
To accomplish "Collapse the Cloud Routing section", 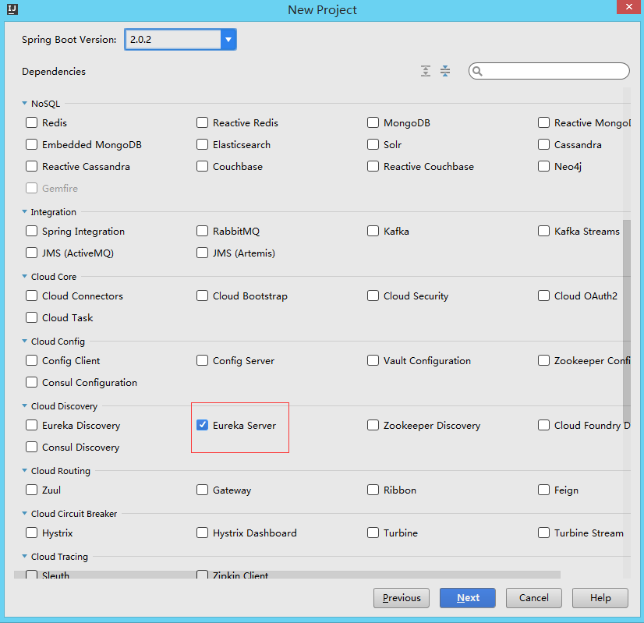I will point(25,470).
